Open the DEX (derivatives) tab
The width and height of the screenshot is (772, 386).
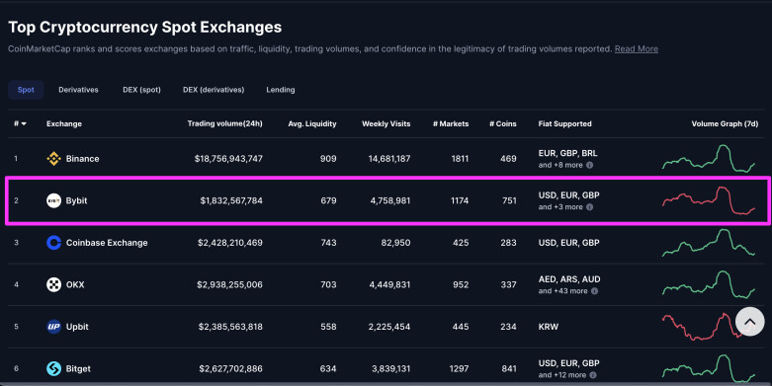[x=214, y=90]
